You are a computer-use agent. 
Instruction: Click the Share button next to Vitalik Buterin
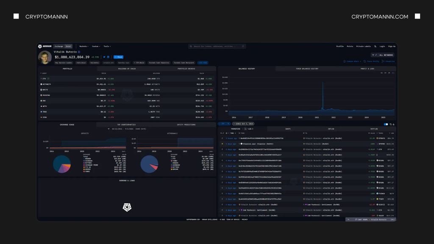pyautogui.click(x=119, y=57)
